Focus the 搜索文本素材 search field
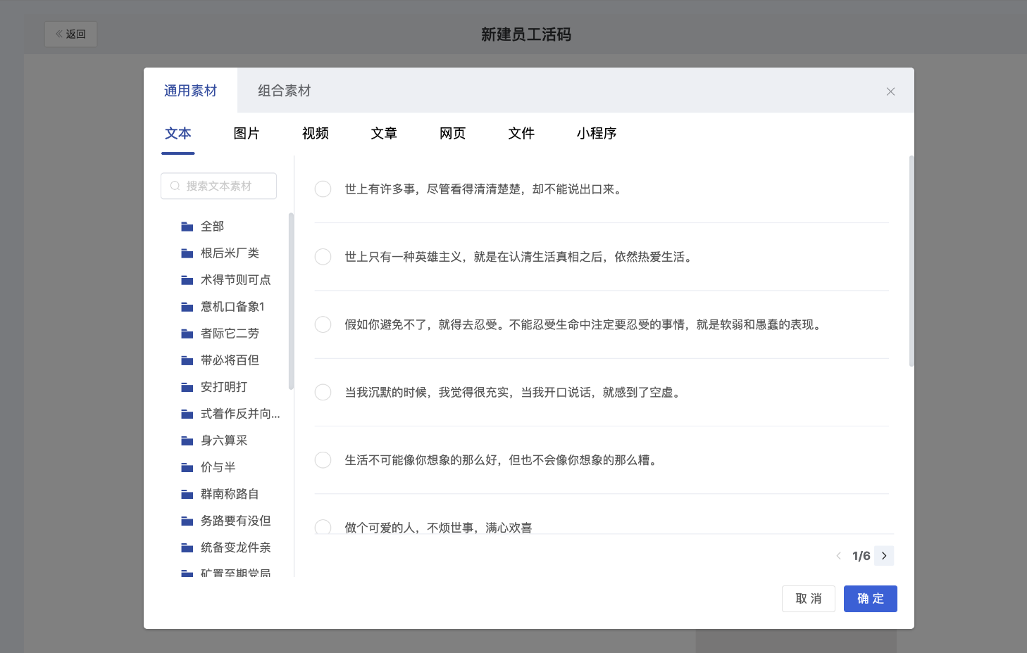This screenshot has height=653, width=1027. (x=218, y=186)
